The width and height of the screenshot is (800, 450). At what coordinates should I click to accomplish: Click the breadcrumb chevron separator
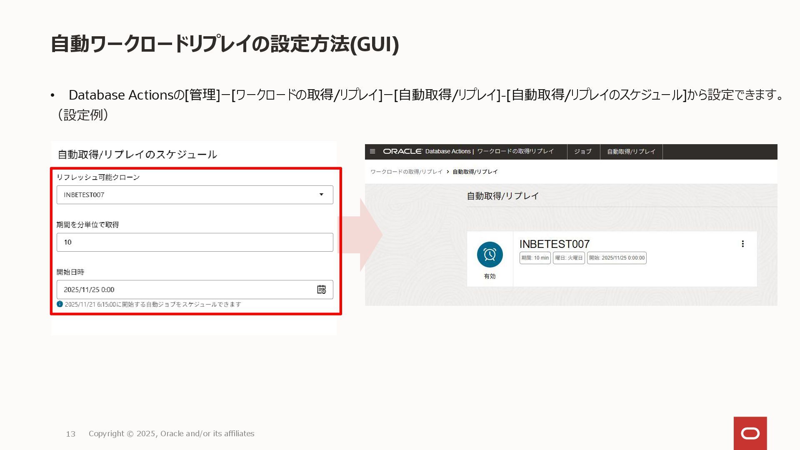click(x=448, y=172)
